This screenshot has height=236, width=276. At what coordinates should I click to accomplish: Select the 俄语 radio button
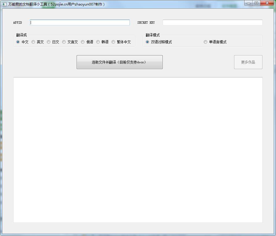(83, 42)
